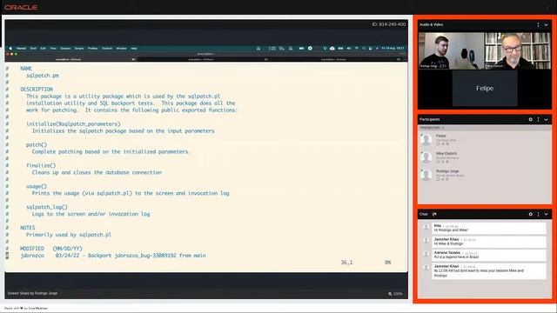Click the red close dot of terminal
The width and height of the screenshot is (557, 313).
(x=7, y=54)
